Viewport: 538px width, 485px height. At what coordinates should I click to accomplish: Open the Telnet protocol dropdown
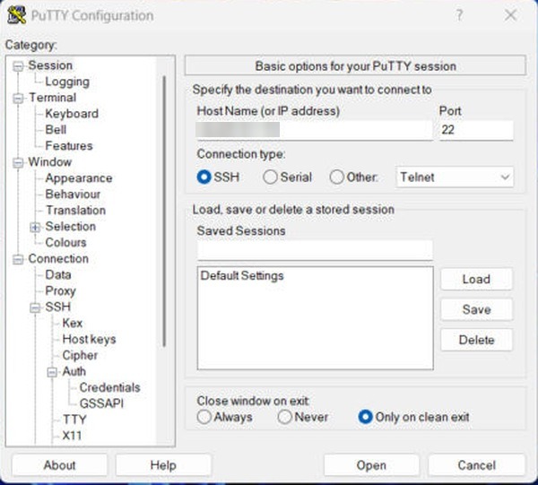click(455, 177)
